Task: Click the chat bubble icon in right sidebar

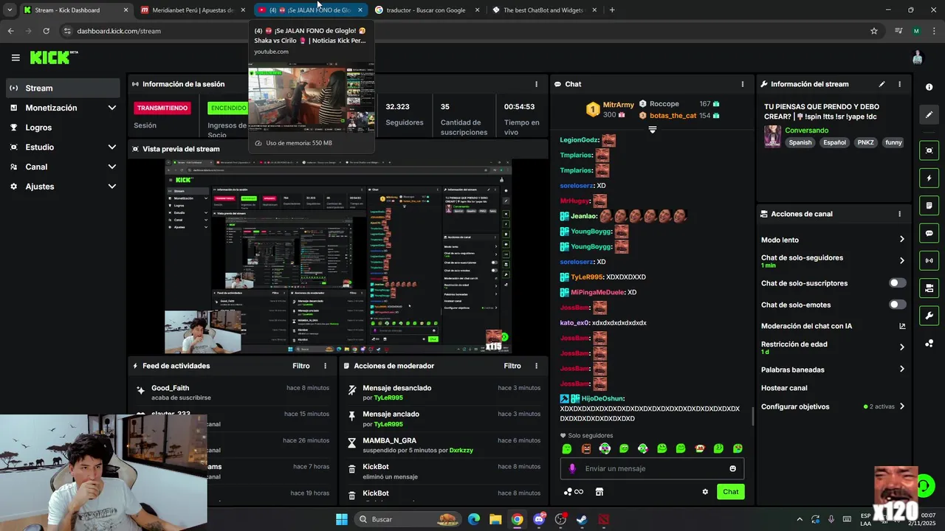Action: pyautogui.click(x=929, y=233)
